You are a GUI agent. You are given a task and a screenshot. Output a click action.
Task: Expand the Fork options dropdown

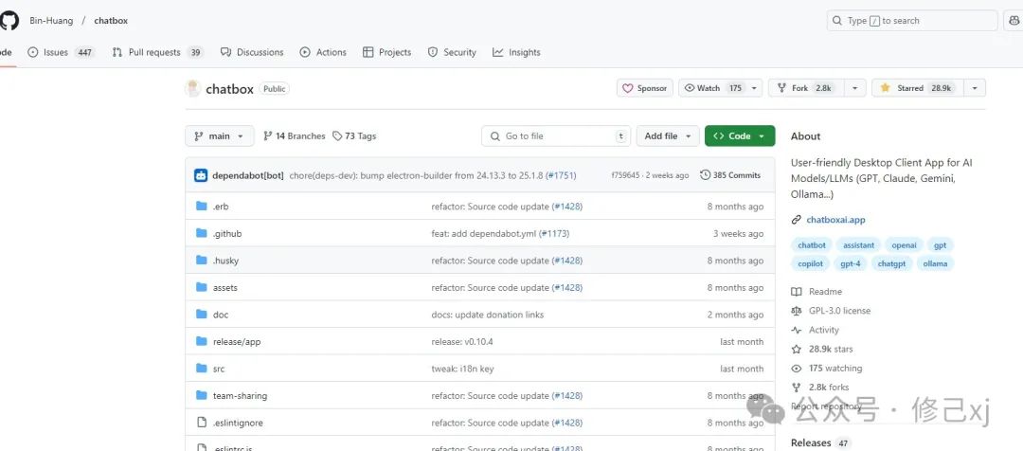point(855,88)
